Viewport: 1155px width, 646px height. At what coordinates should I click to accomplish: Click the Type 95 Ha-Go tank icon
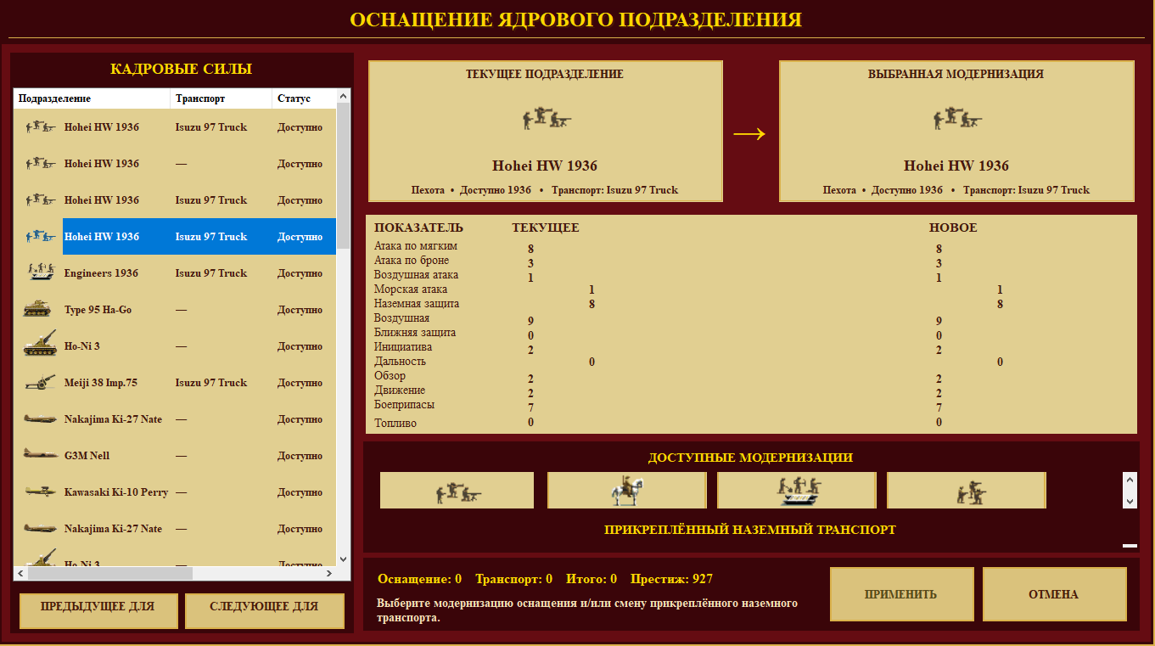point(38,309)
